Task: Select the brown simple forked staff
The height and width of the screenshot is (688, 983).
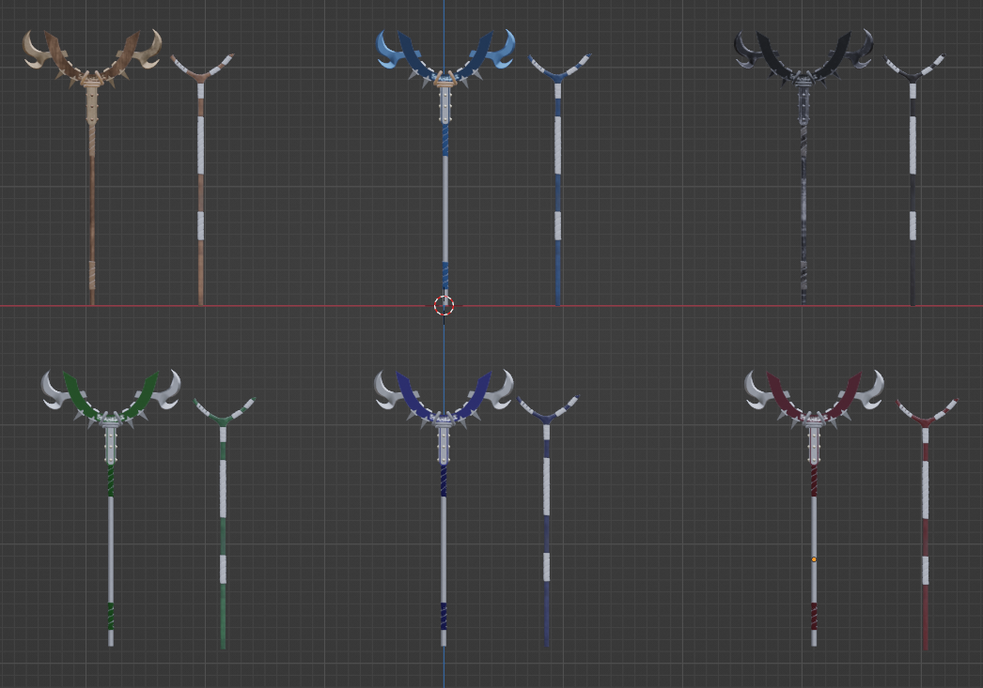Action: point(200,188)
